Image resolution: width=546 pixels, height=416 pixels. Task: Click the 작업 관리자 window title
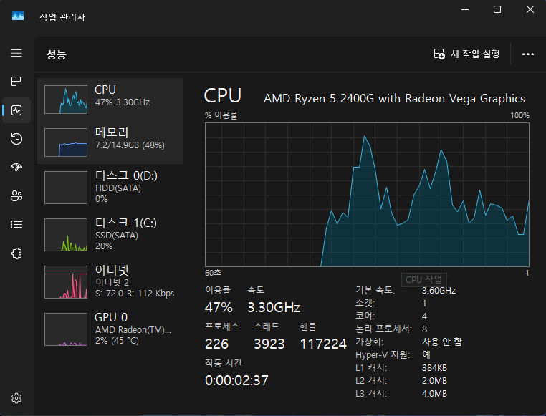point(62,17)
